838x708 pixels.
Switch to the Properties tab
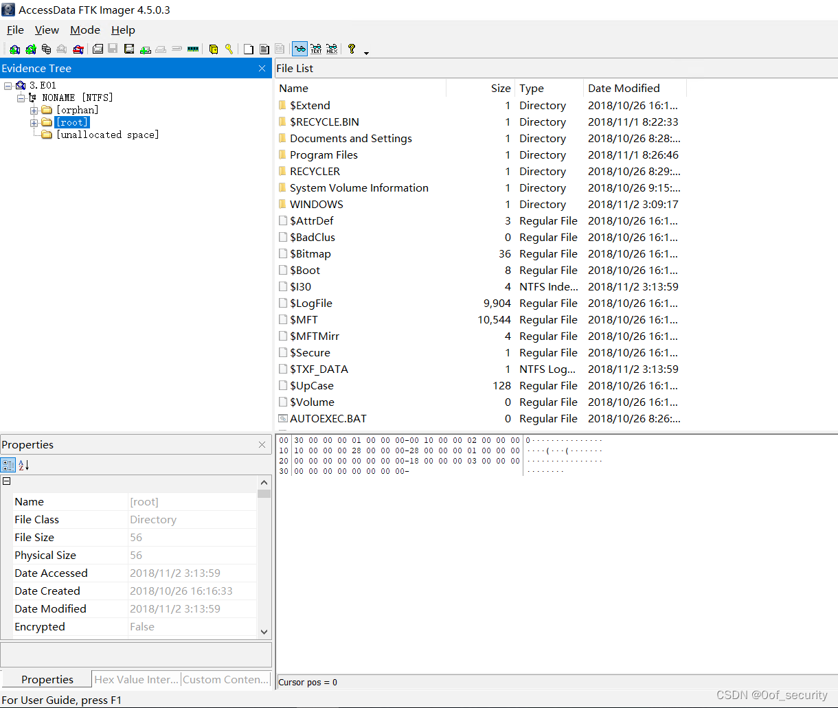[x=47, y=679]
